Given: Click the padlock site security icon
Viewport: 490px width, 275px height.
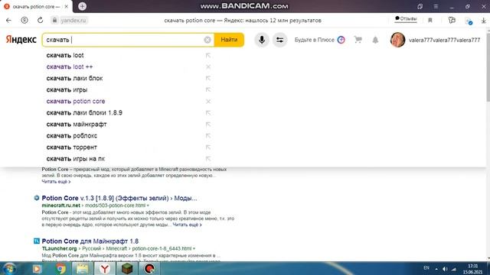Looking at the screenshot, I should [x=54, y=21].
